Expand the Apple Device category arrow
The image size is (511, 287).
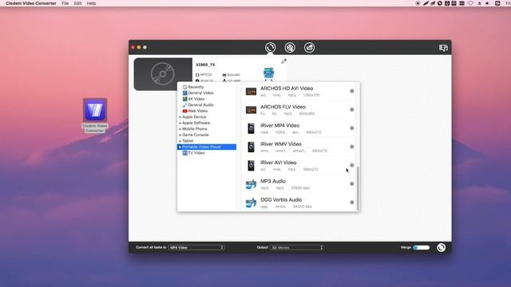coord(180,117)
